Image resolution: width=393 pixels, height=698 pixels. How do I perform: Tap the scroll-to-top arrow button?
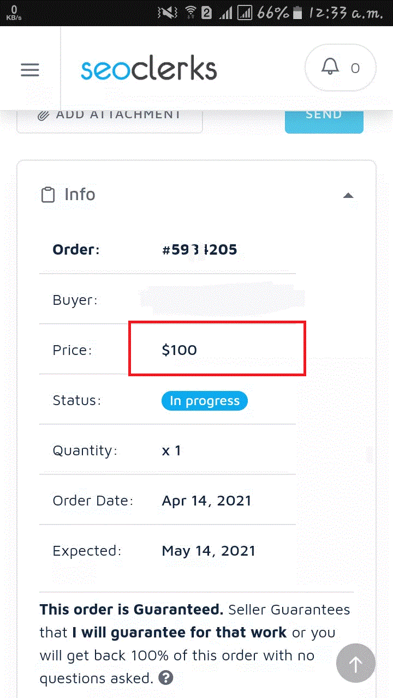(x=355, y=664)
